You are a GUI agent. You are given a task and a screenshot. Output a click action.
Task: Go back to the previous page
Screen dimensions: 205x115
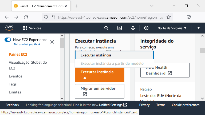pos(7,17)
